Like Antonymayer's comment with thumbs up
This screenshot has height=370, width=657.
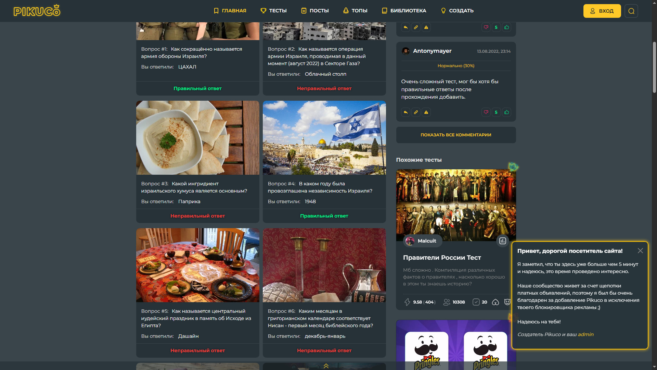506,112
